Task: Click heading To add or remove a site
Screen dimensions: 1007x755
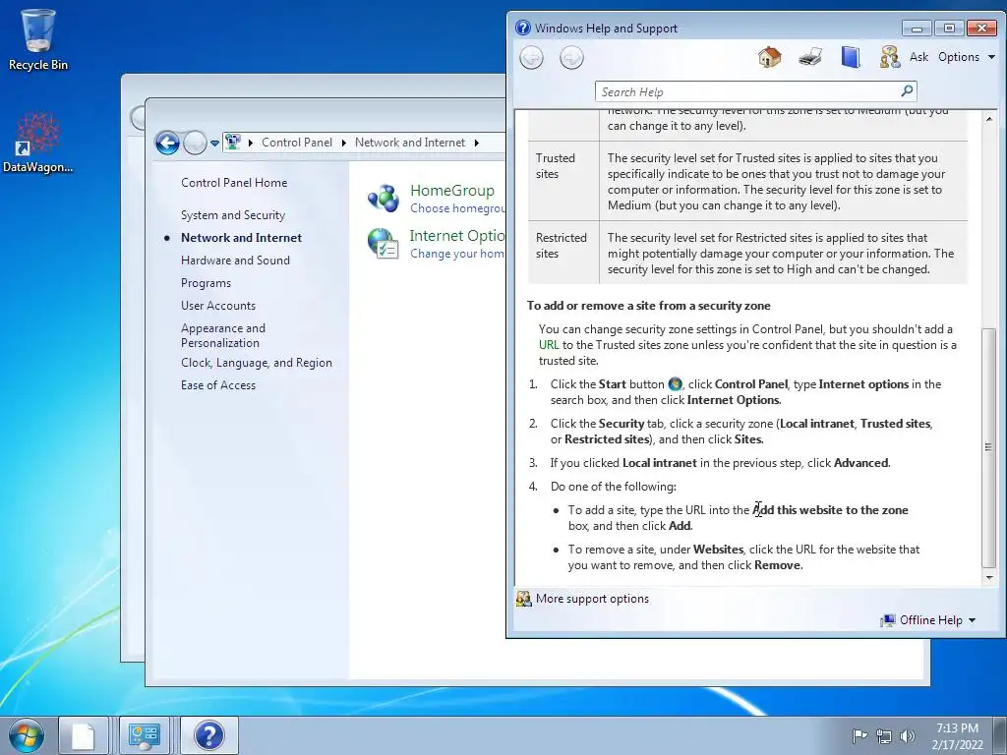Action: [649, 306]
